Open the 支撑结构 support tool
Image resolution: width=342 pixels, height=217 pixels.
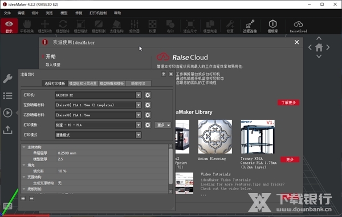[x=116, y=26]
